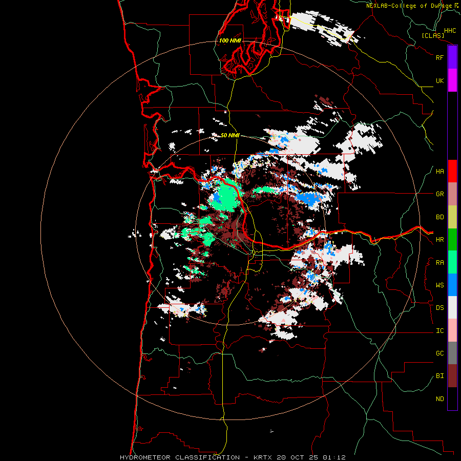Click the UK legend label
This screenshot has width=461, height=461.
[439, 80]
